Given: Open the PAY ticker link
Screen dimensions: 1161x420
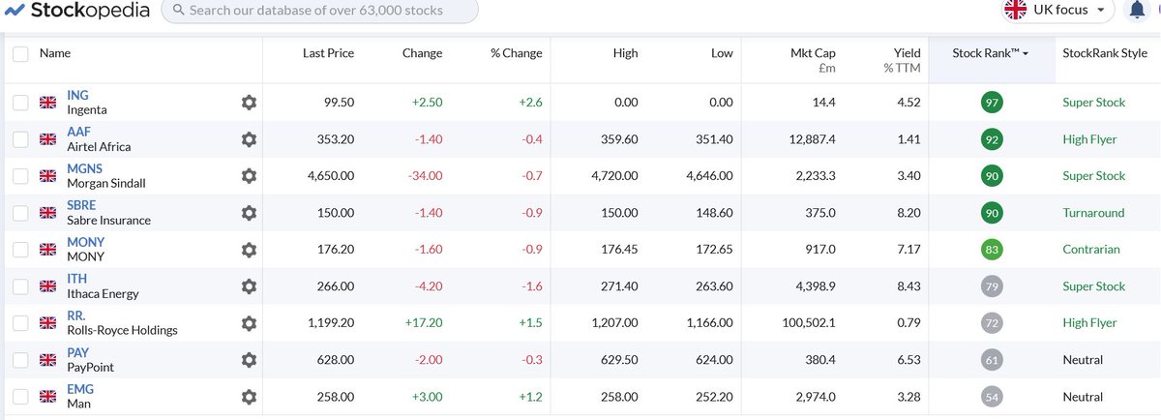Looking at the screenshot, I should (x=78, y=352).
